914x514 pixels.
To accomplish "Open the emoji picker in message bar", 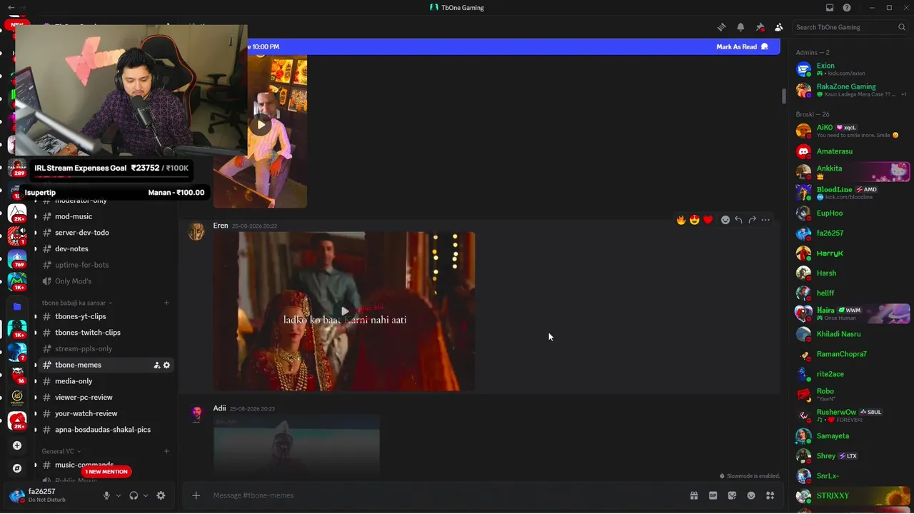I will [x=751, y=495].
